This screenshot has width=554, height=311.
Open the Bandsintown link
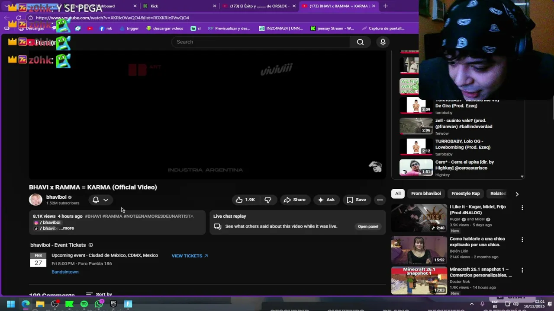(65, 272)
